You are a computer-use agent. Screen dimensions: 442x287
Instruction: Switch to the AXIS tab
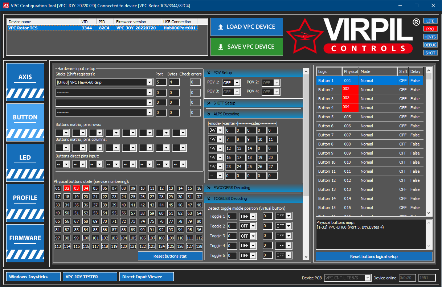tap(25, 82)
